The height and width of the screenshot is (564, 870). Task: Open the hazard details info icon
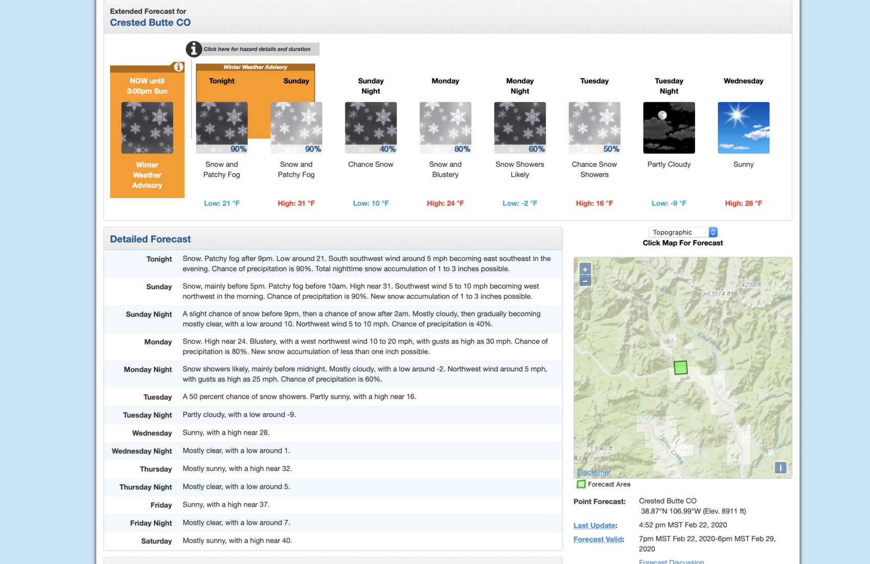click(193, 49)
